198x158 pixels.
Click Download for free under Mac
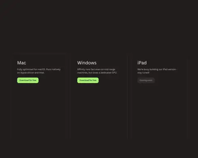(28, 80)
